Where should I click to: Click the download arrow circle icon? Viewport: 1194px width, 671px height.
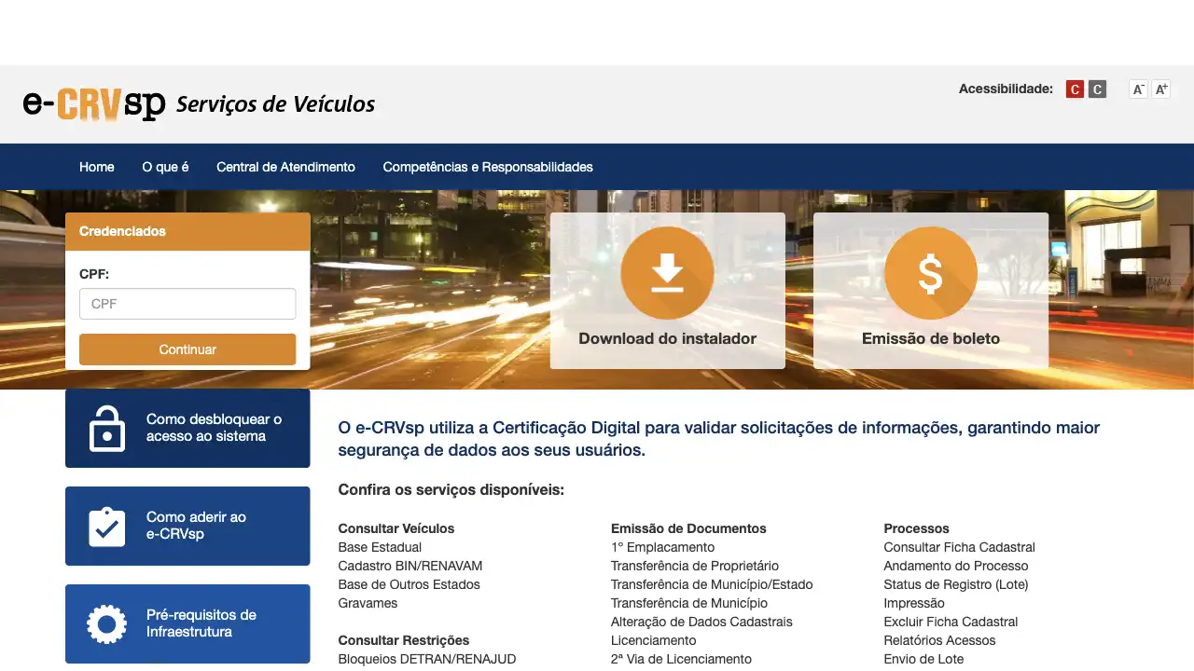tap(667, 273)
